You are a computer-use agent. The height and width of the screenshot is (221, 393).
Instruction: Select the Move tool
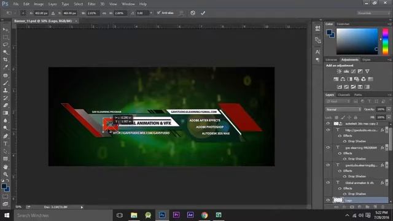[x=6, y=30]
